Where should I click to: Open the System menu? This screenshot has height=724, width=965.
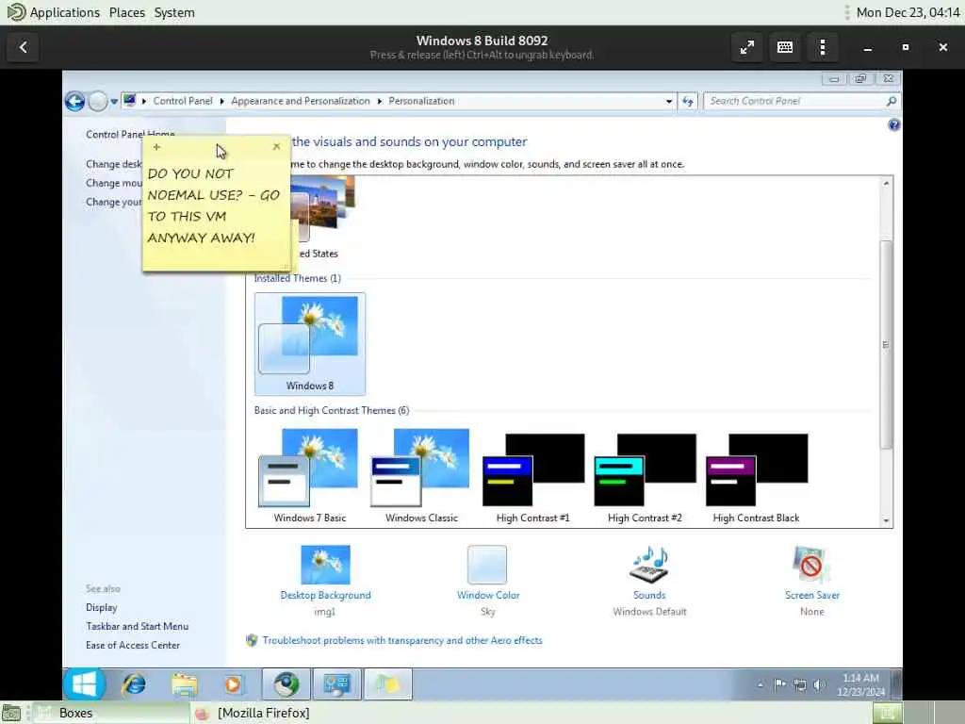[174, 12]
